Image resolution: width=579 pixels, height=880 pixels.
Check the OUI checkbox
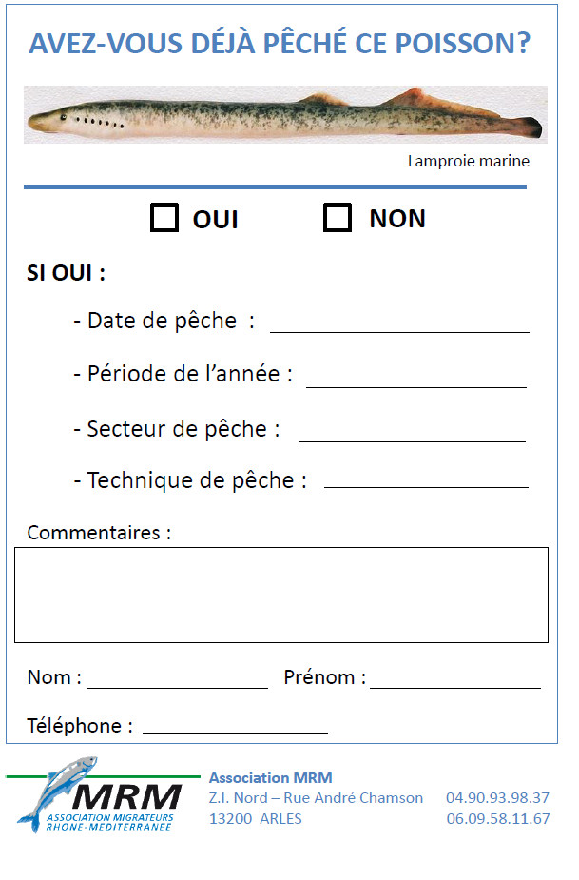[164, 218]
